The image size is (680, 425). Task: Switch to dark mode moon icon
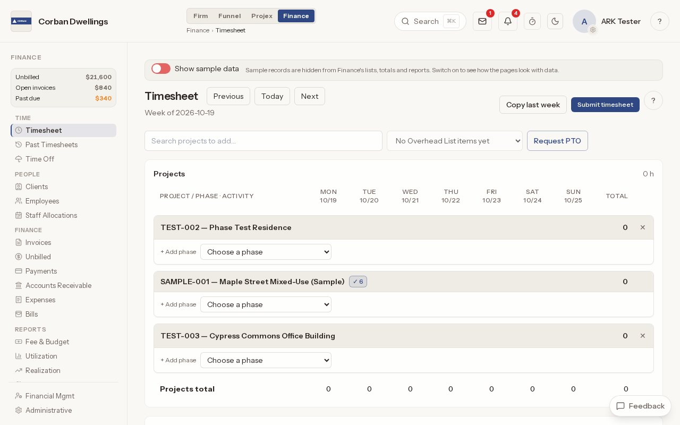[x=555, y=21]
